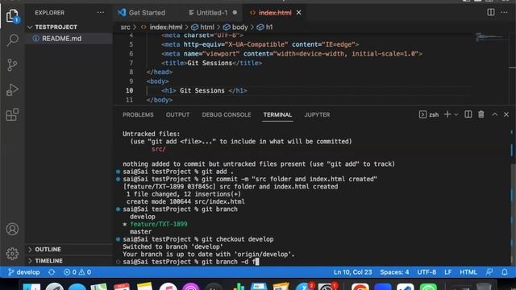516x290 pixels.
Task: Open Run and Debug view icon
Action: point(12,89)
